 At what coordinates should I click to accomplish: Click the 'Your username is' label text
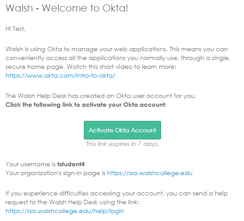30,164
